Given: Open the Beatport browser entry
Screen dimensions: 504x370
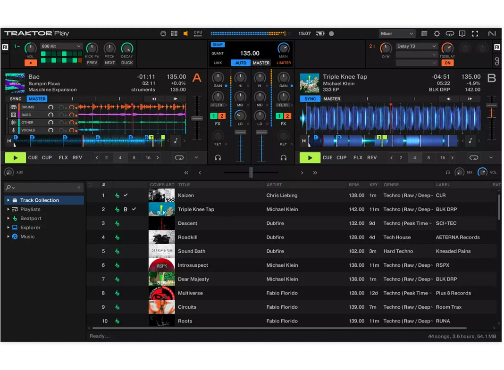Looking at the screenshot, I should (x=30, y=218).
